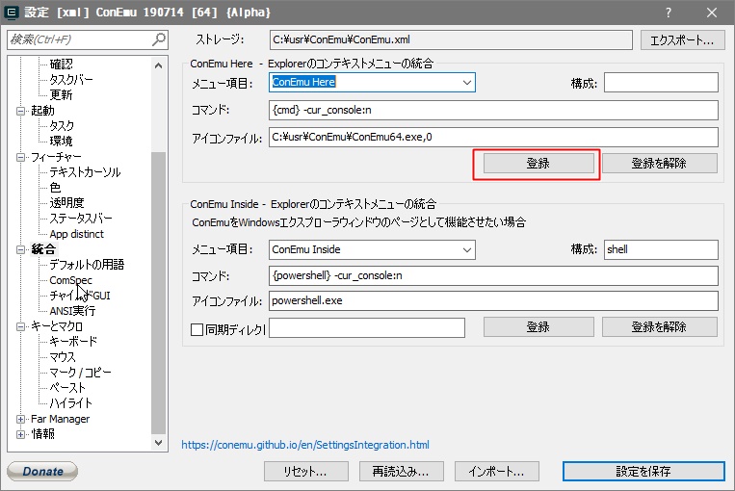Collapse the 統合 tree node

[20, 249]
